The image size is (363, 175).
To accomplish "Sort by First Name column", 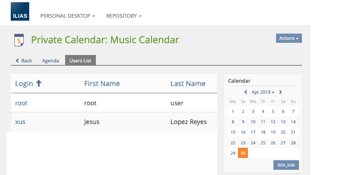I will click(x=102, y=83).
